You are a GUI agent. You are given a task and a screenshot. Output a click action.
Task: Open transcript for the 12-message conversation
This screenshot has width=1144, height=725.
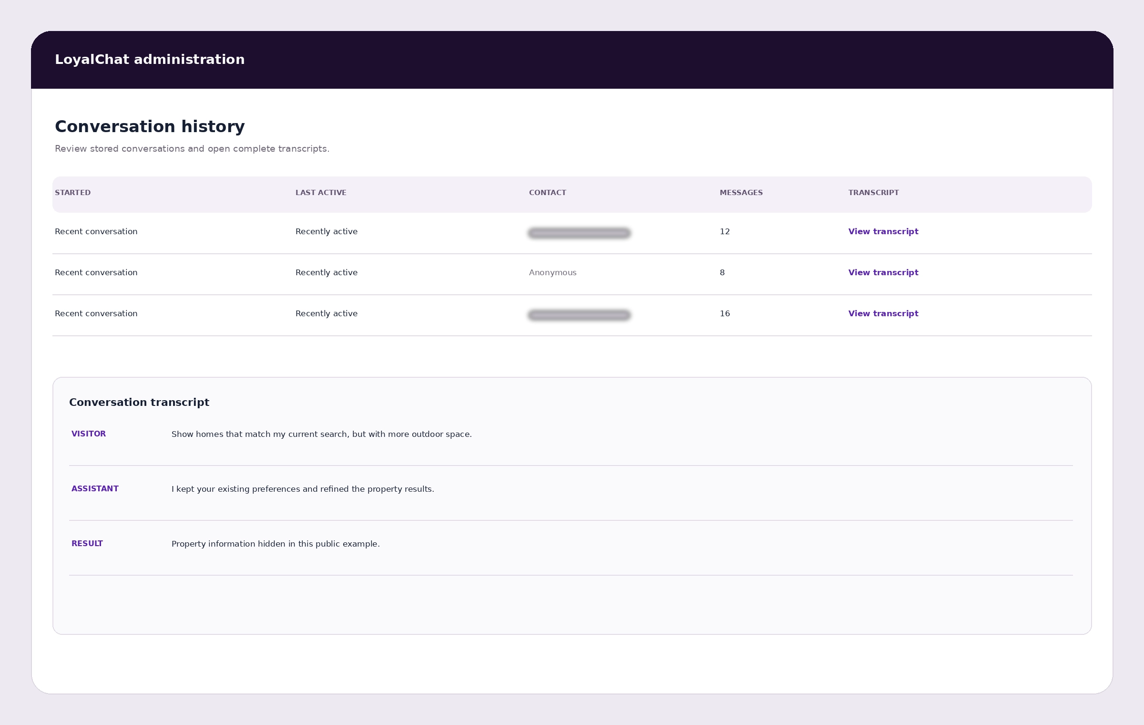click(883, 231)
